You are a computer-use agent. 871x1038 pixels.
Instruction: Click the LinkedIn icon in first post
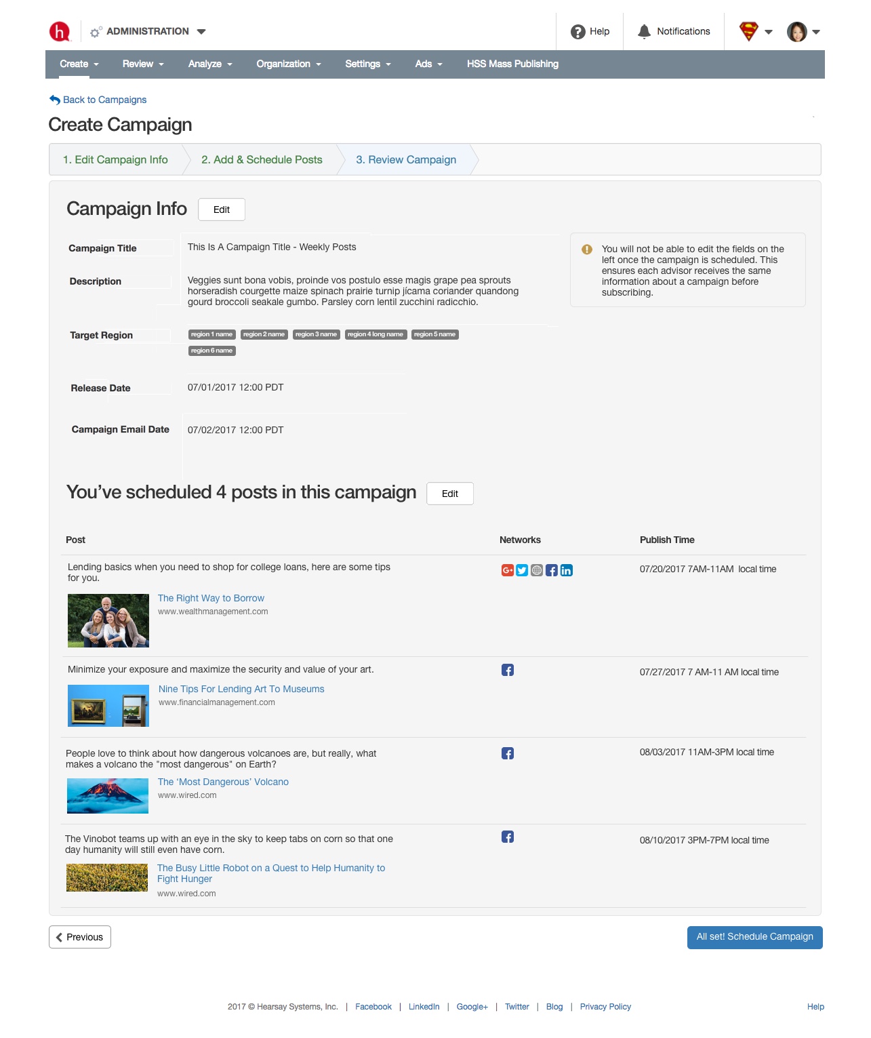point(567,570)
